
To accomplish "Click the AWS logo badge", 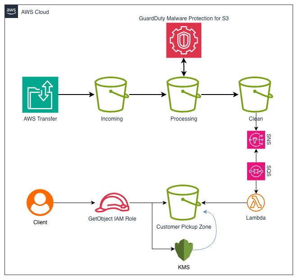I will (11, 11).
